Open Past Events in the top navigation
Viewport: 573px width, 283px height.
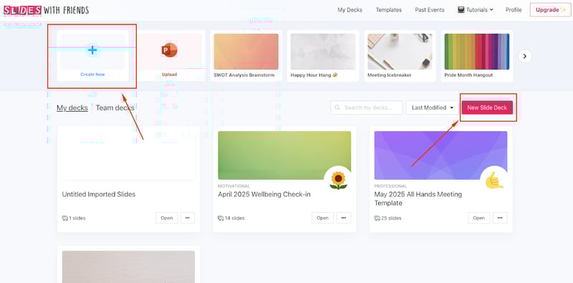click(x=429, y=10)
